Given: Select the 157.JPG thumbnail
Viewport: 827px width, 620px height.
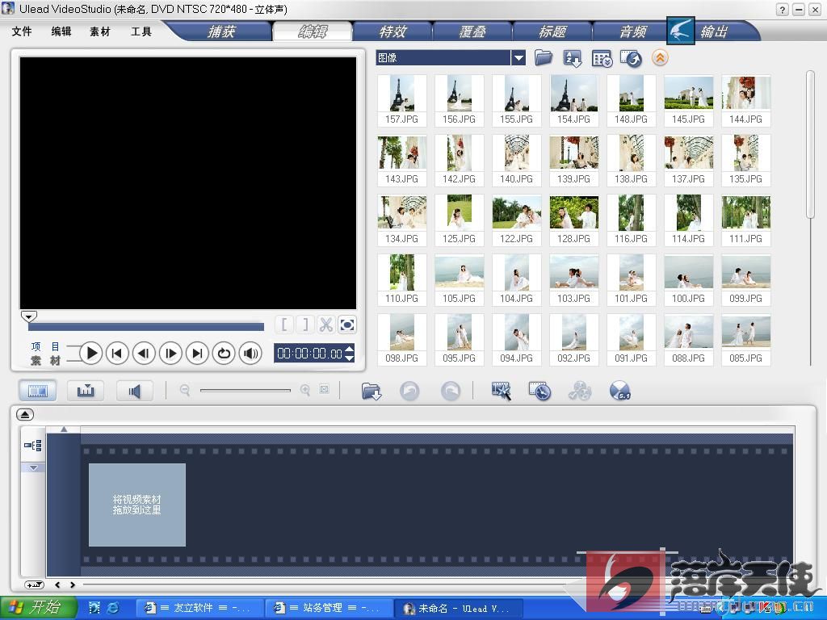Looking at the screenshot, I should click(401, 94).
